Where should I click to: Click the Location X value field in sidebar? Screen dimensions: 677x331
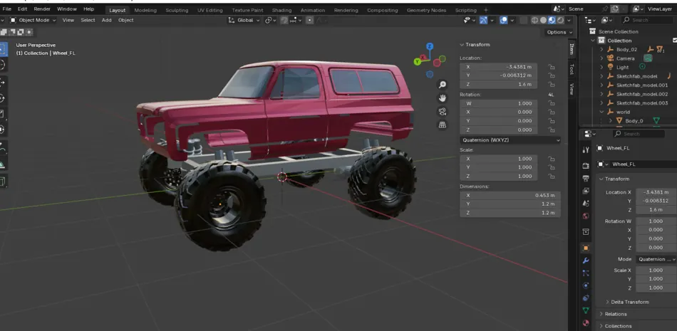(499, 67)
